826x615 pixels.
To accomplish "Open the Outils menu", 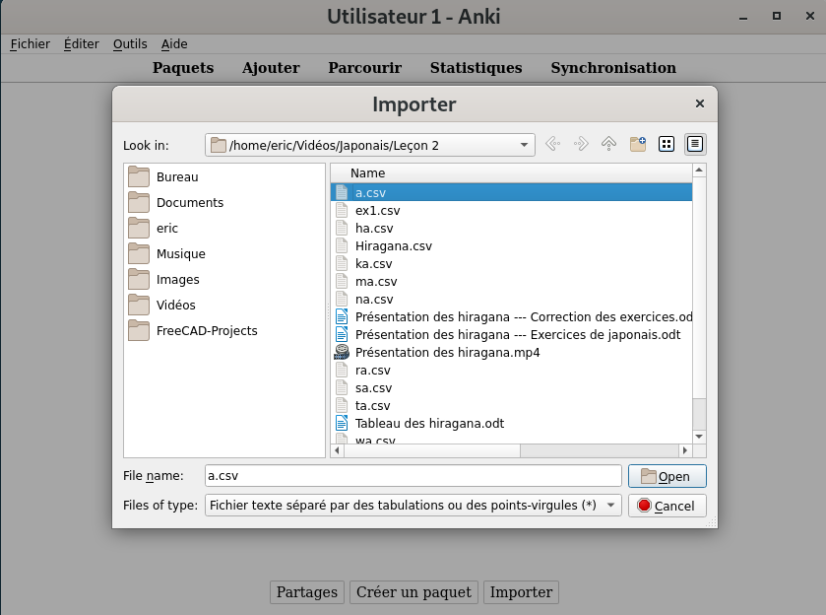I will click(130, 44).
